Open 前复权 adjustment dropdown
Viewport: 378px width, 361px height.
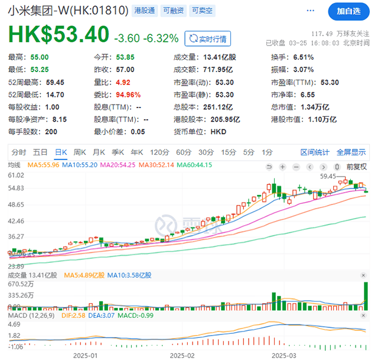(357, 167)
